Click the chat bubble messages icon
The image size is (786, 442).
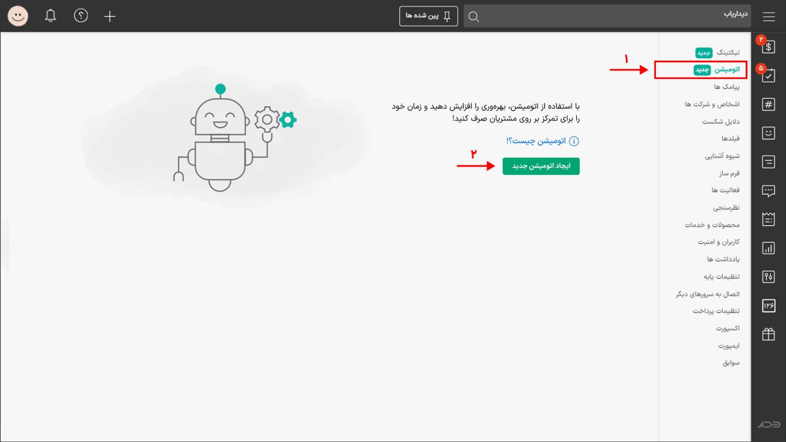[768, 191]
